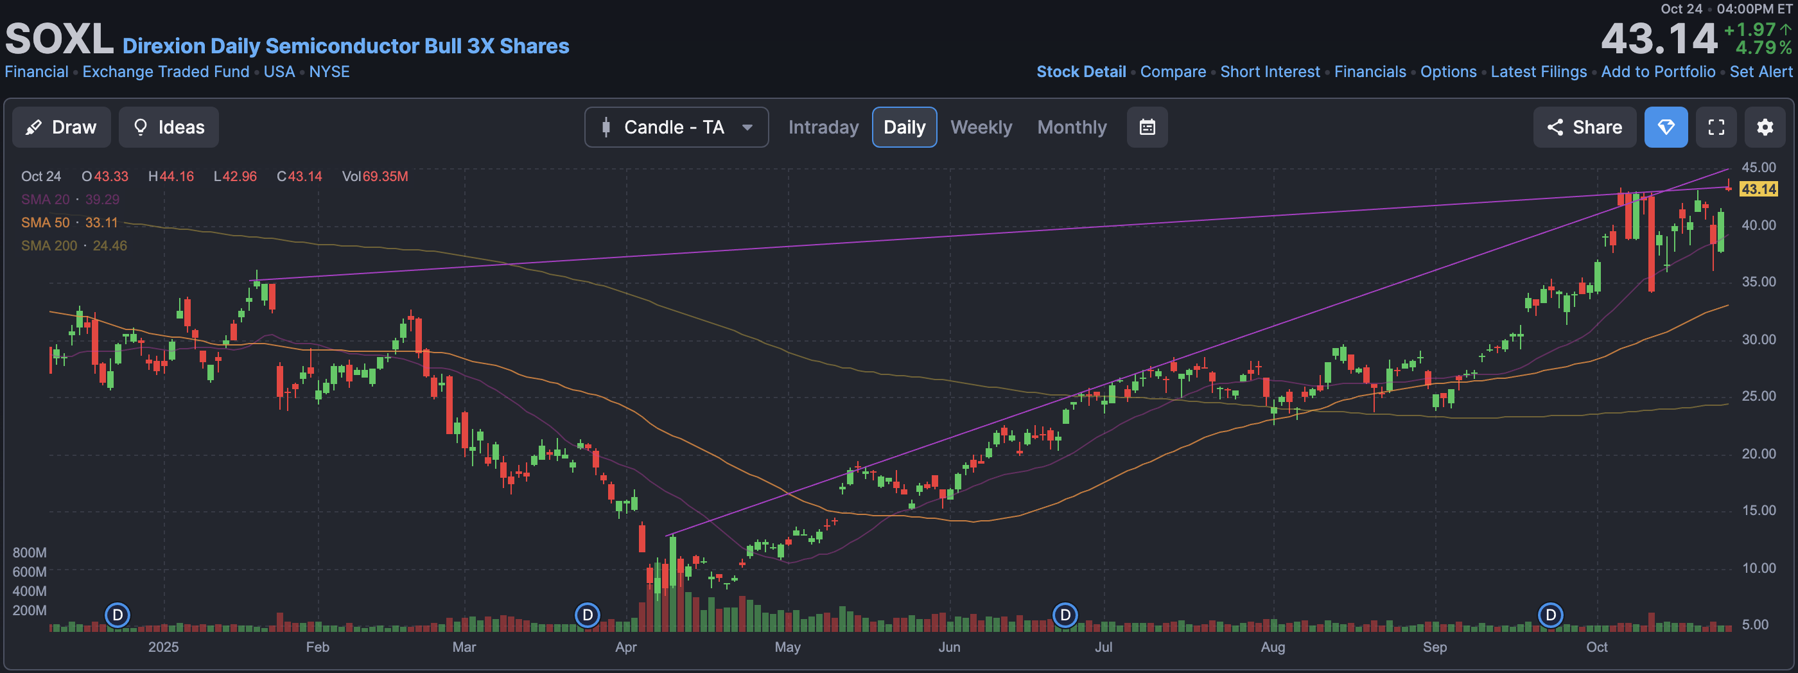
Task: Click the Direxion Daily Semiconductor Bull 3X Shares title
Action: coord(345,46)
